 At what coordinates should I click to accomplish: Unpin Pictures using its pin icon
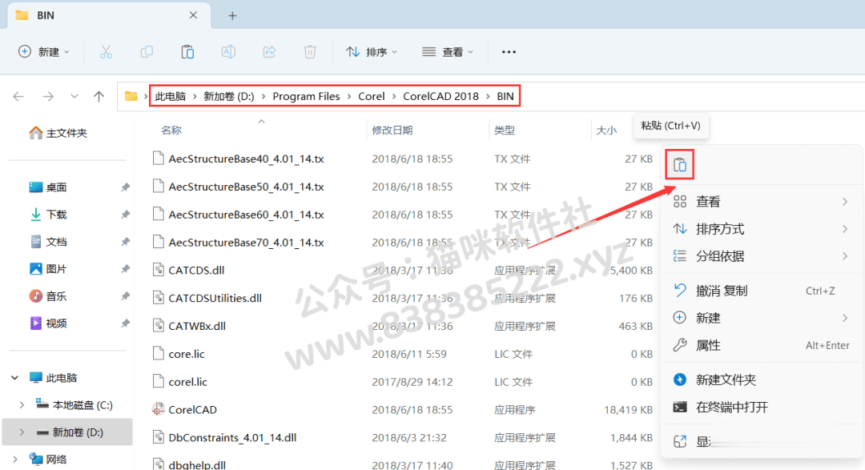[x=125, y=269]
